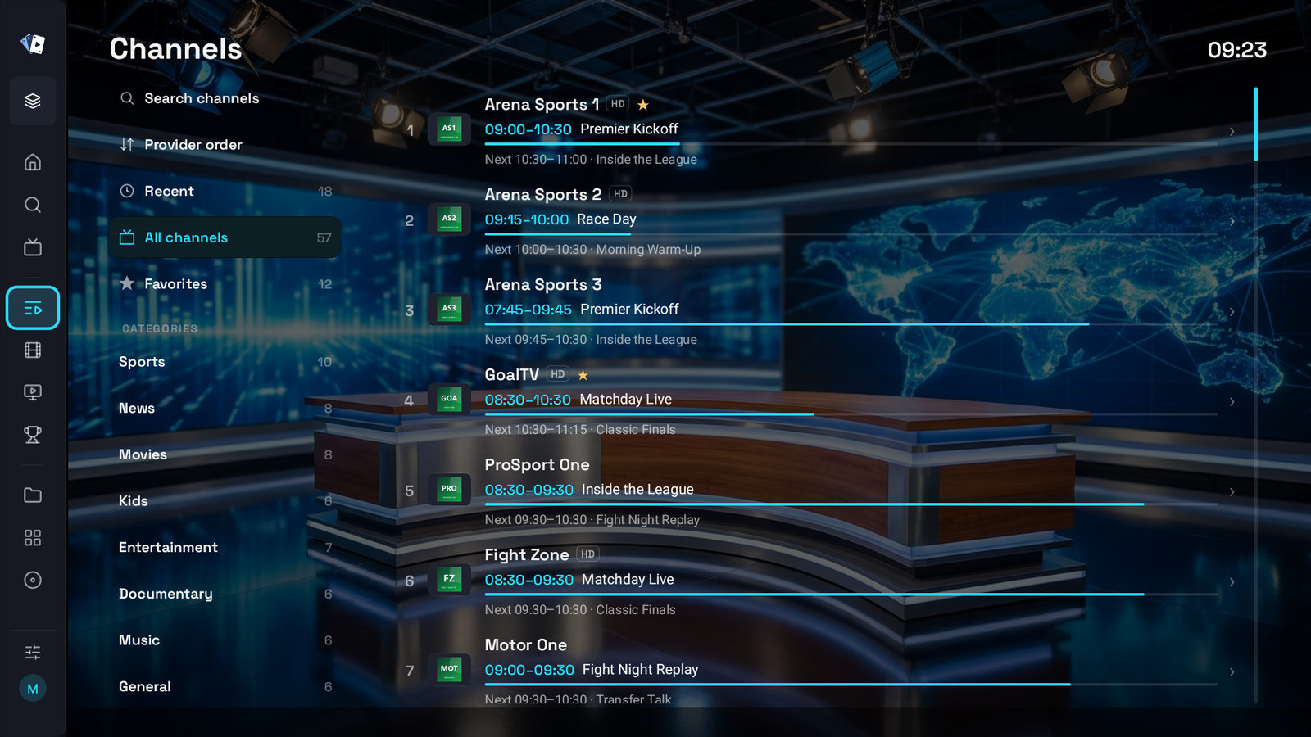Select the Favorites list
This screenshot has width=1311, height=737.
(x=225, y=284)
